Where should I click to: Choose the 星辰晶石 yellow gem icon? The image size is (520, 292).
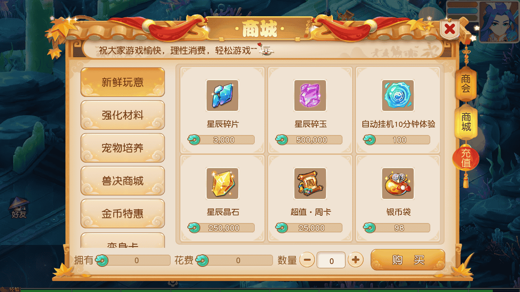click(222, 183)
